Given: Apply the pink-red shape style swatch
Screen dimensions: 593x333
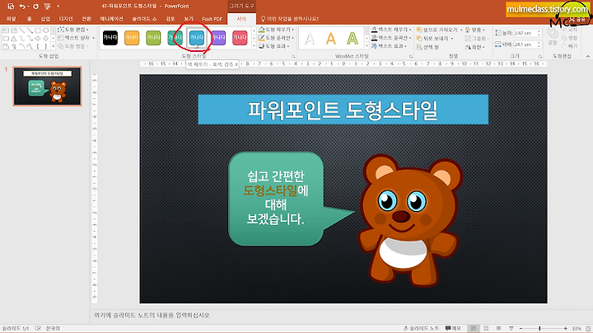Looking at the screenshot, I should [x=240, y=37].
